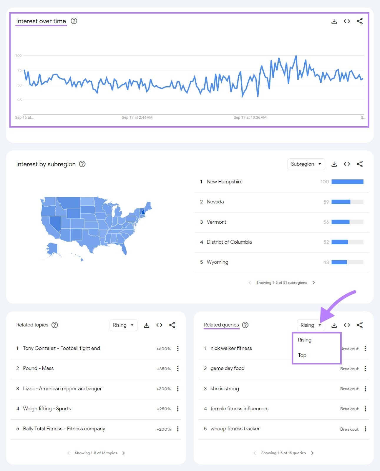This screenshot has height=471, width=380.
Task: Share the Interest by subregion map
Action: point(360,164)
